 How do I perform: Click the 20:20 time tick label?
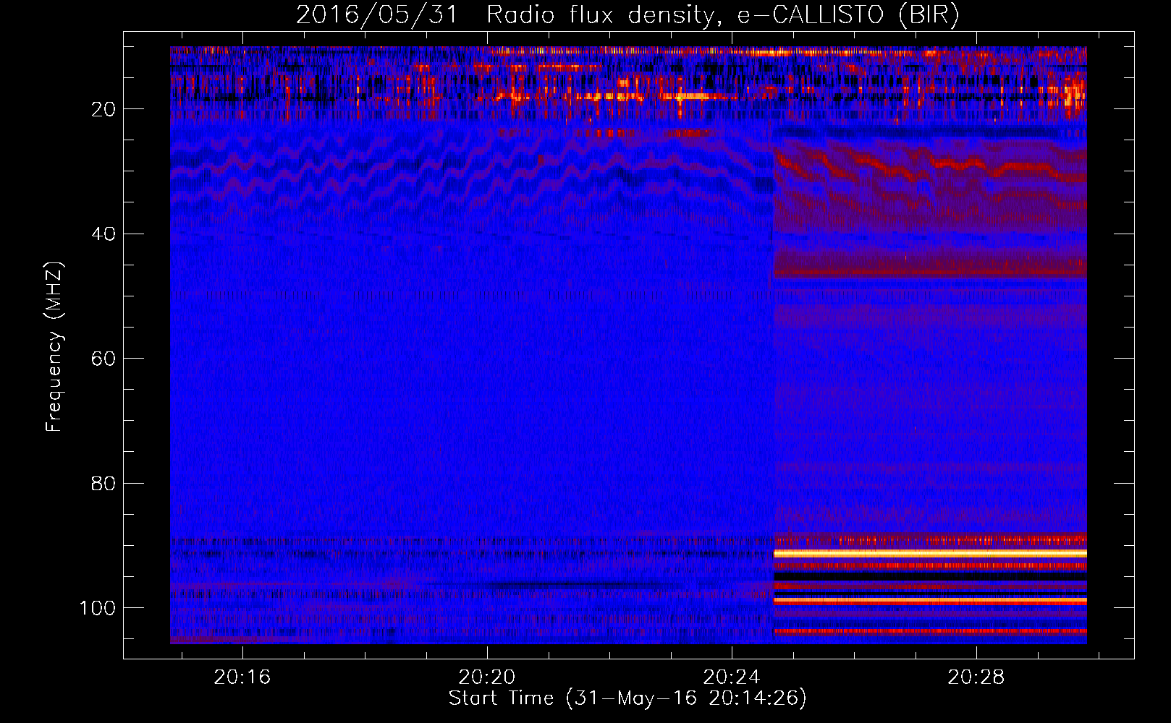(486, 677)
